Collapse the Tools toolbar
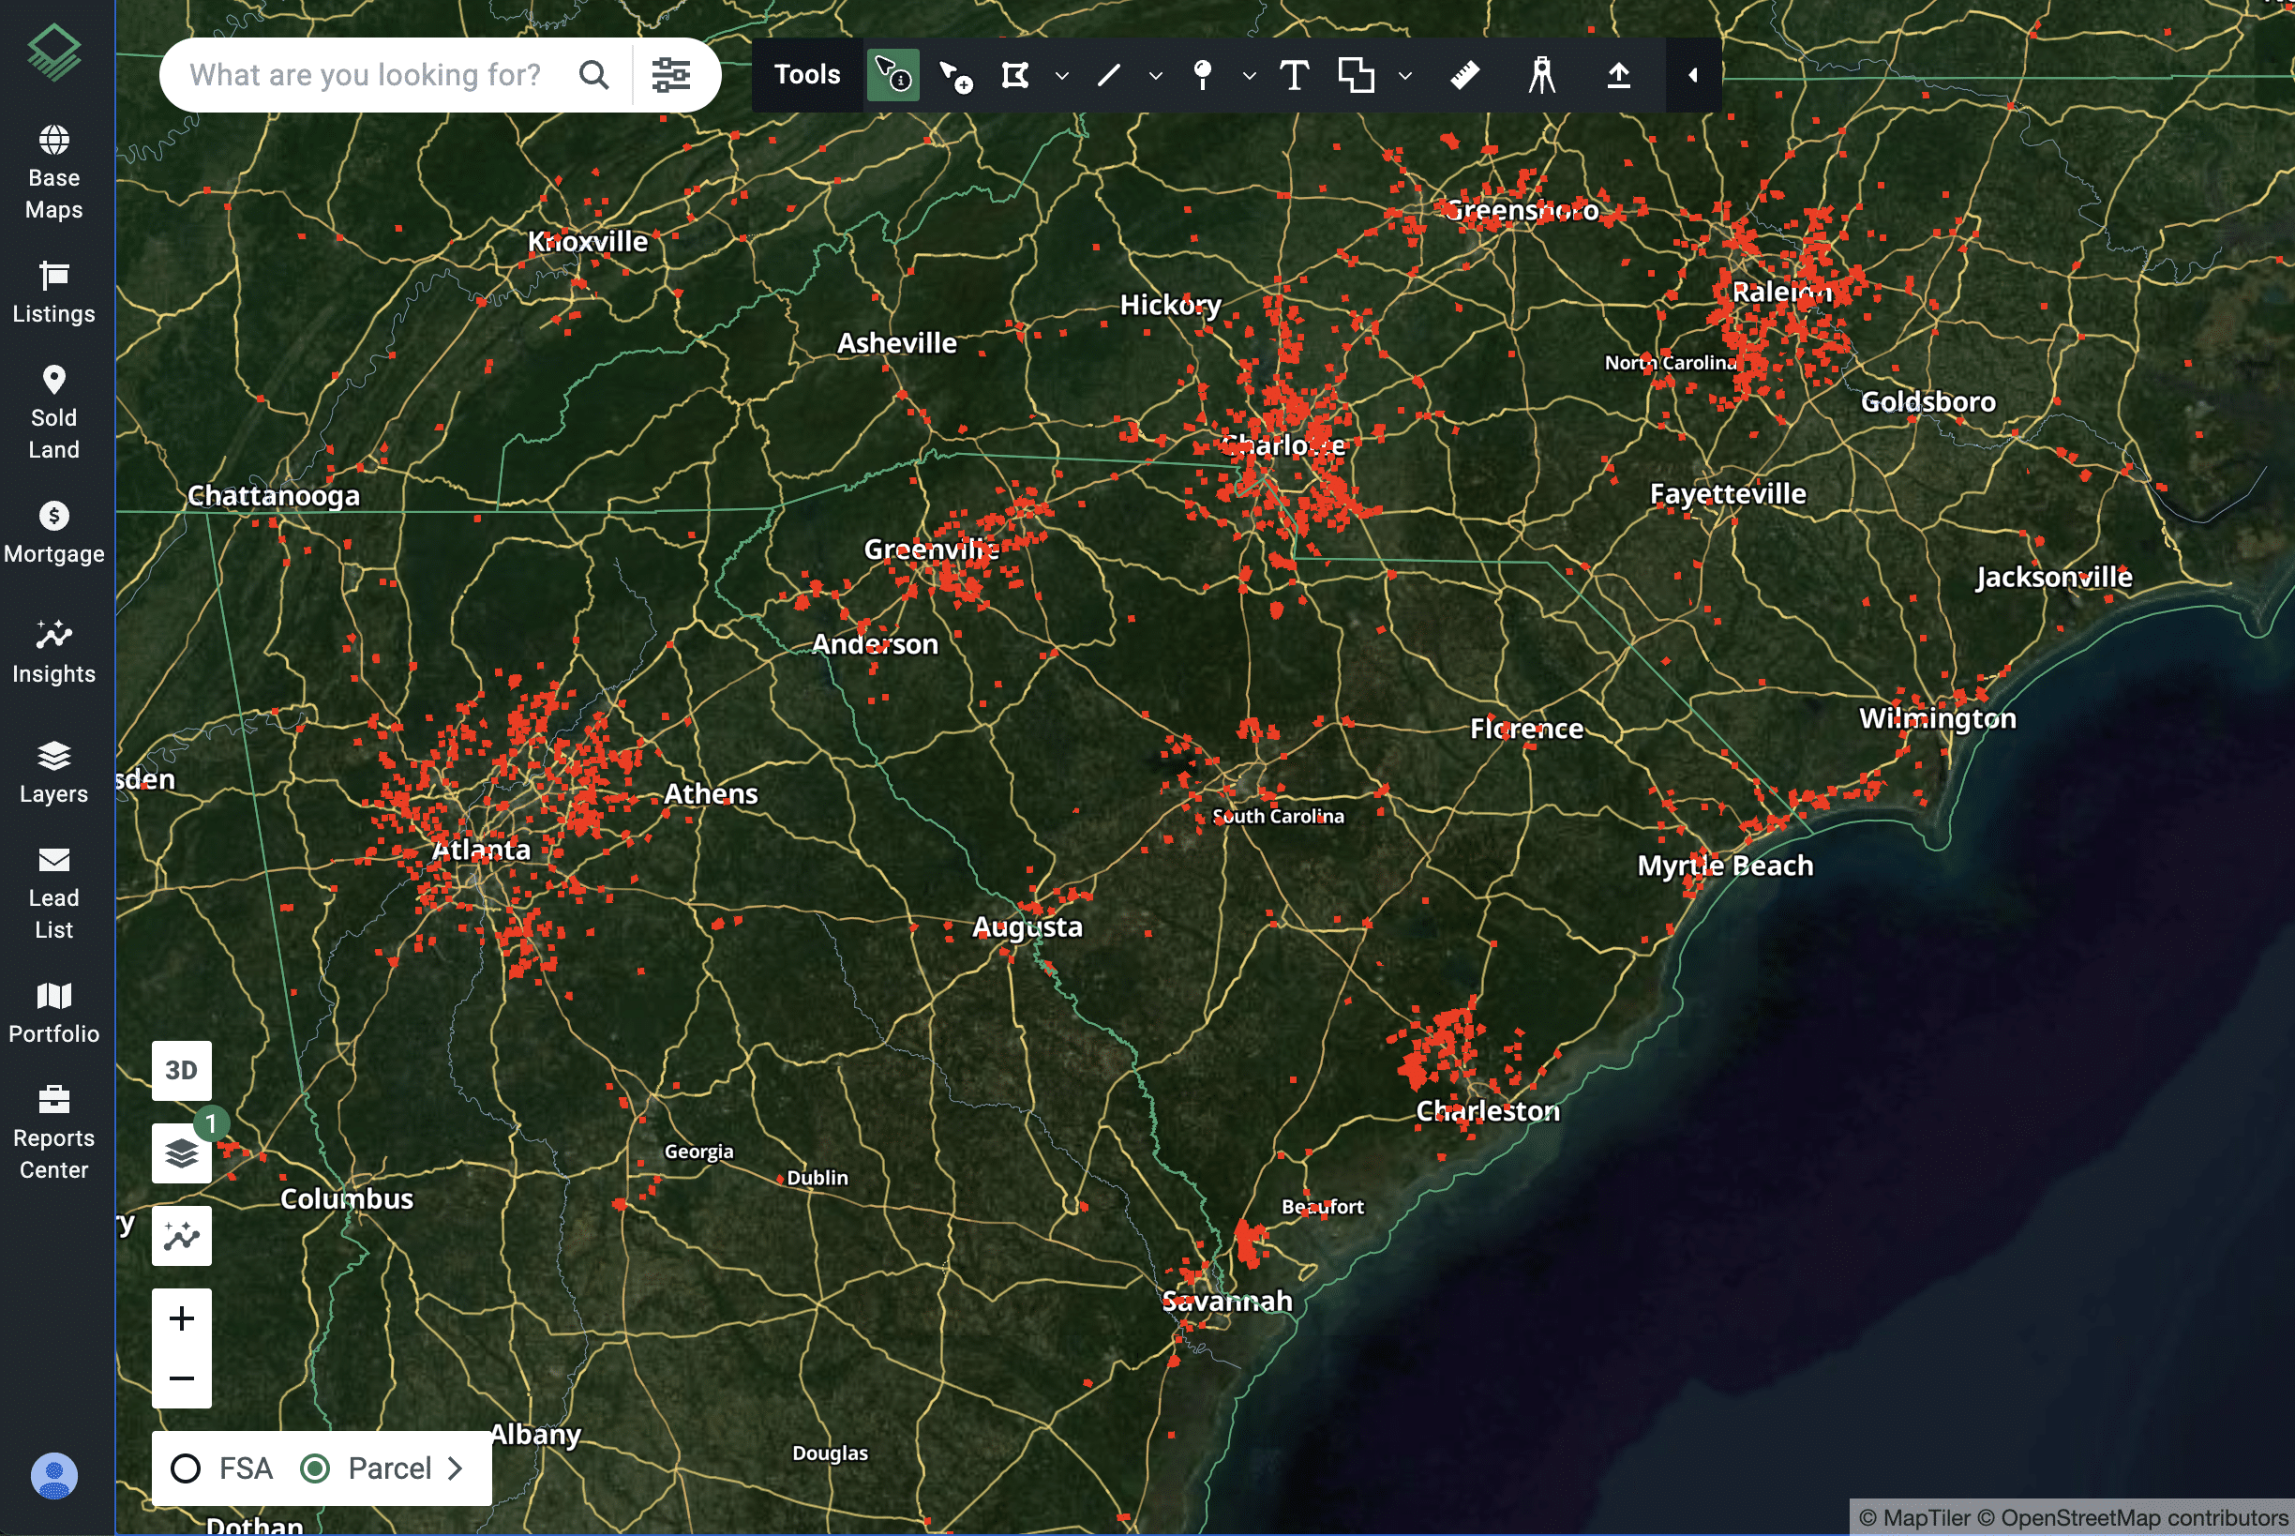 1692,74
